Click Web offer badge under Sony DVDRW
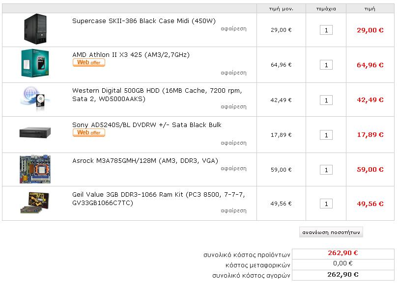 point(89,133)
